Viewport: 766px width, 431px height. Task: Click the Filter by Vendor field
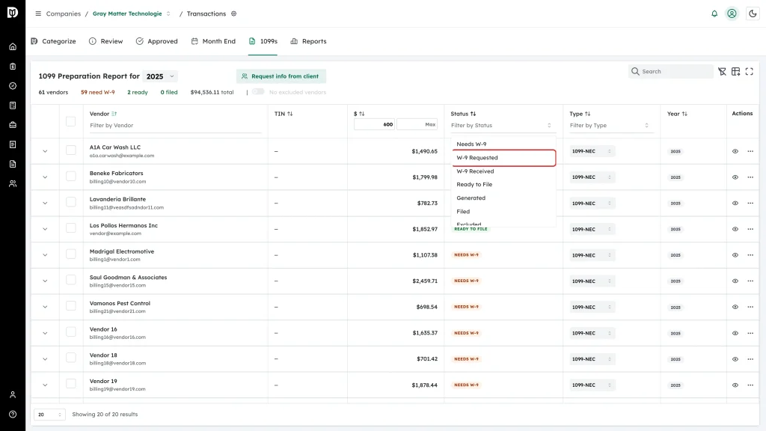coord(175,126)
